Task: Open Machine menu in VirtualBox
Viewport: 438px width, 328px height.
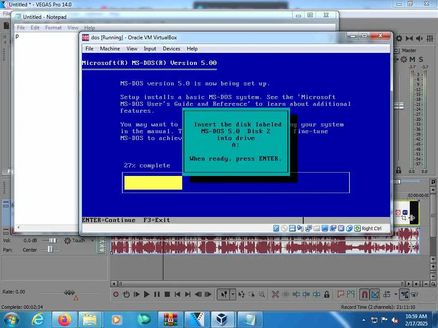Action: tap(110, 49)
